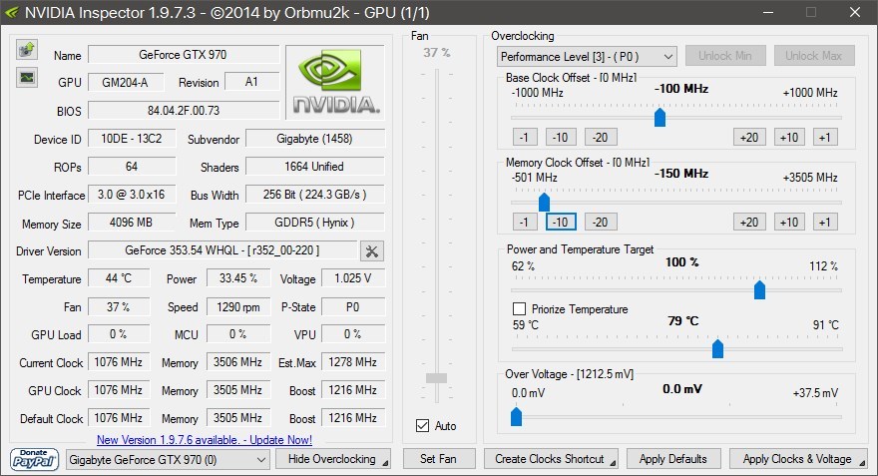This screenshot has height=476, width=878.
Task: Click the Voltage value 1.025 V
Action: (x=353, y=278)
